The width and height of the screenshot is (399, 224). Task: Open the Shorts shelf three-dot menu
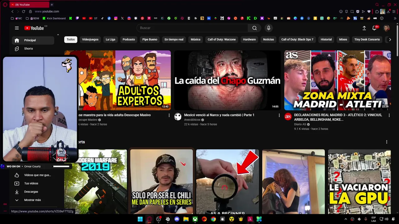click(387, 142)
